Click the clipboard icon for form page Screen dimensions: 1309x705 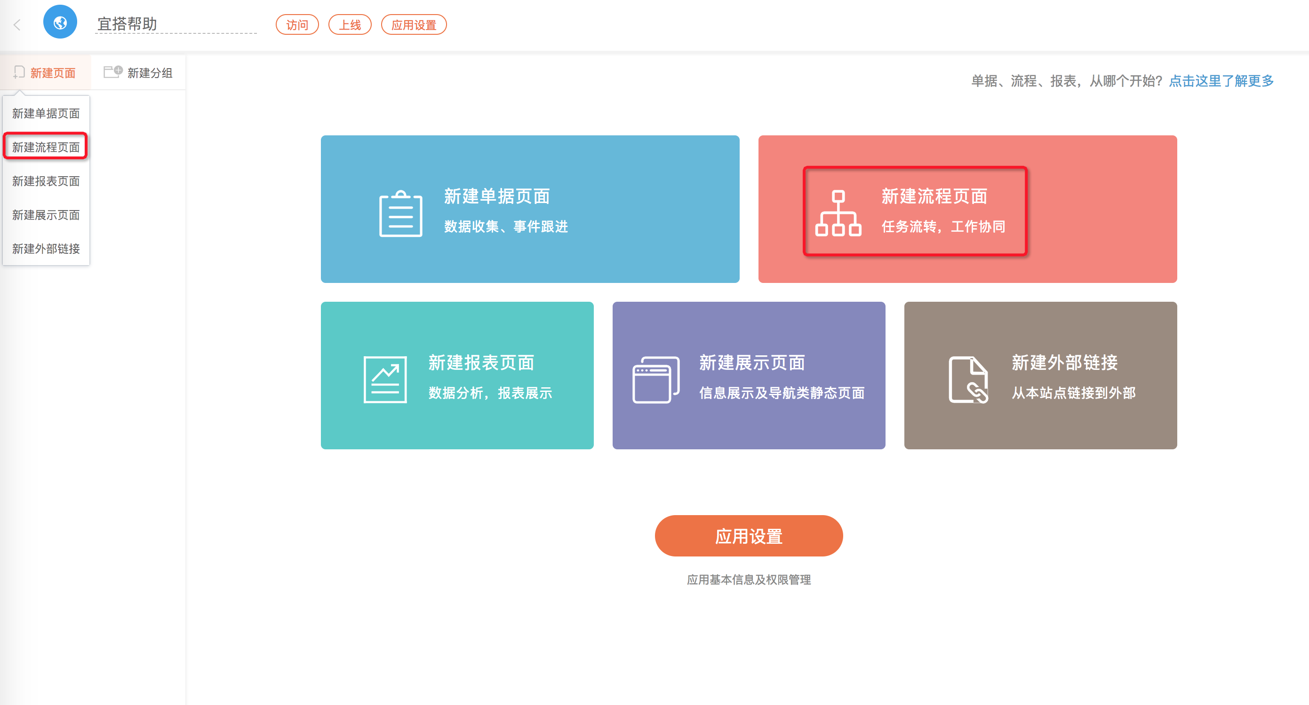coord(400,214)
